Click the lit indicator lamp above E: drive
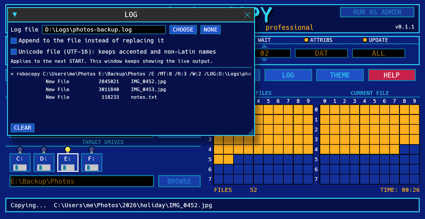This screenshot has width=425, height=219. [68, 149]
